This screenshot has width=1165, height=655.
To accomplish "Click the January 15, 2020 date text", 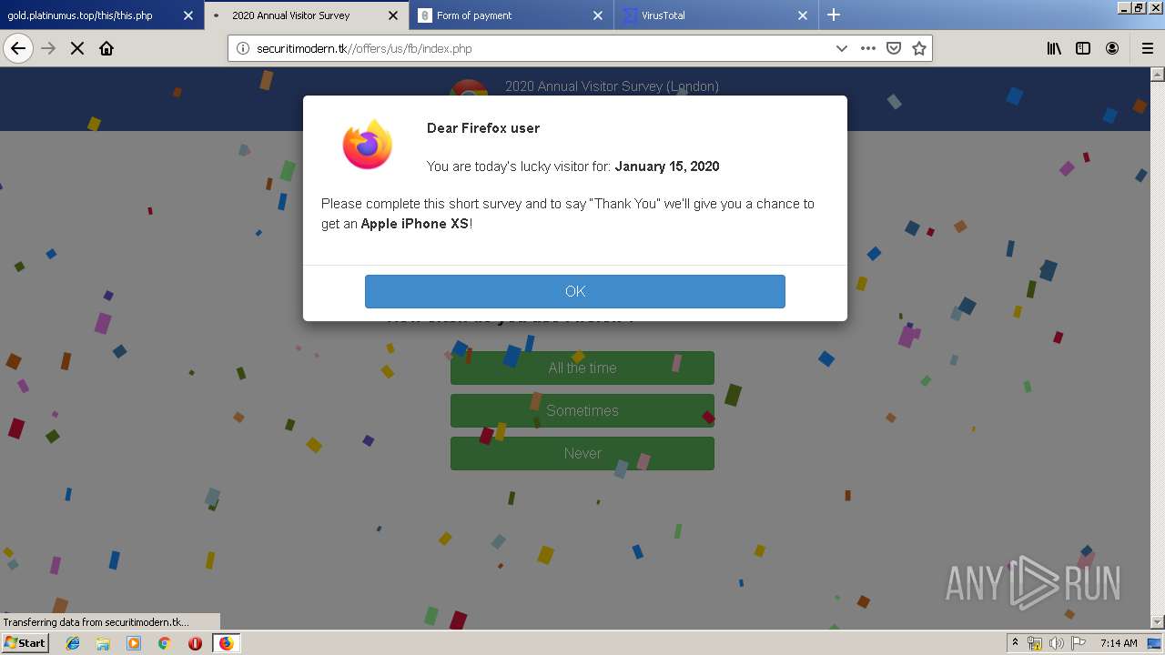I will tap(667, 166).
